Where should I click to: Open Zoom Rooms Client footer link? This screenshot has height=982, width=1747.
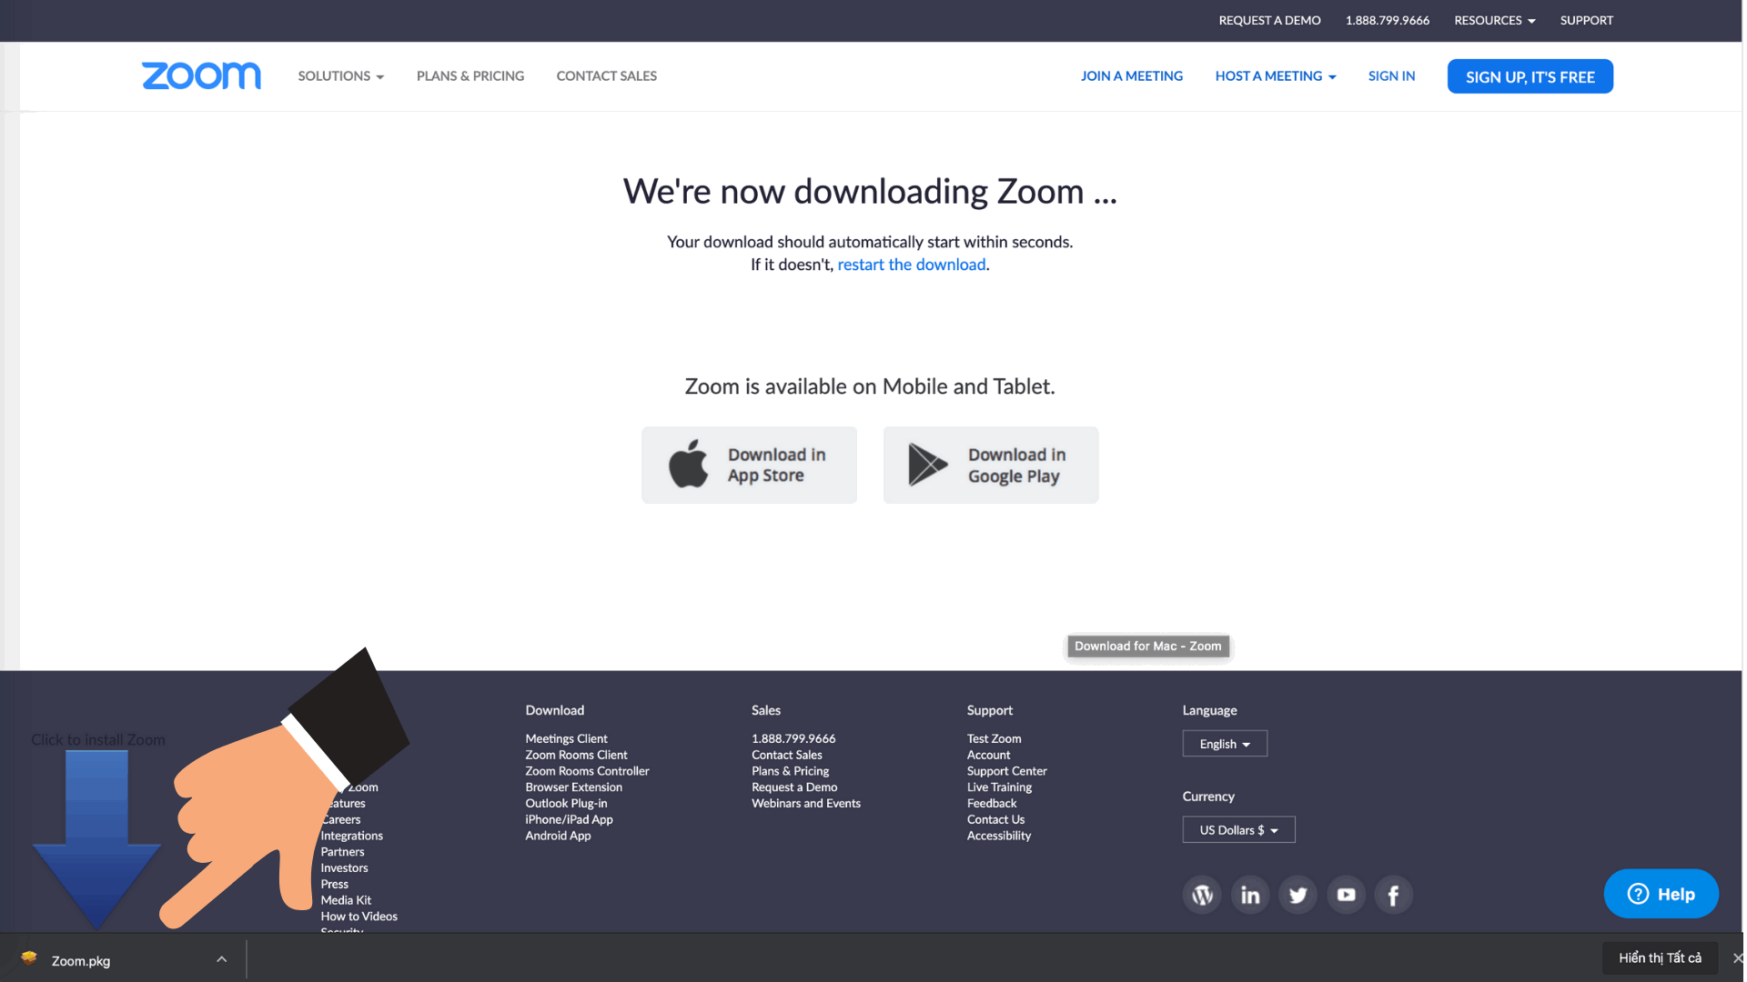[x=576, y=756]
